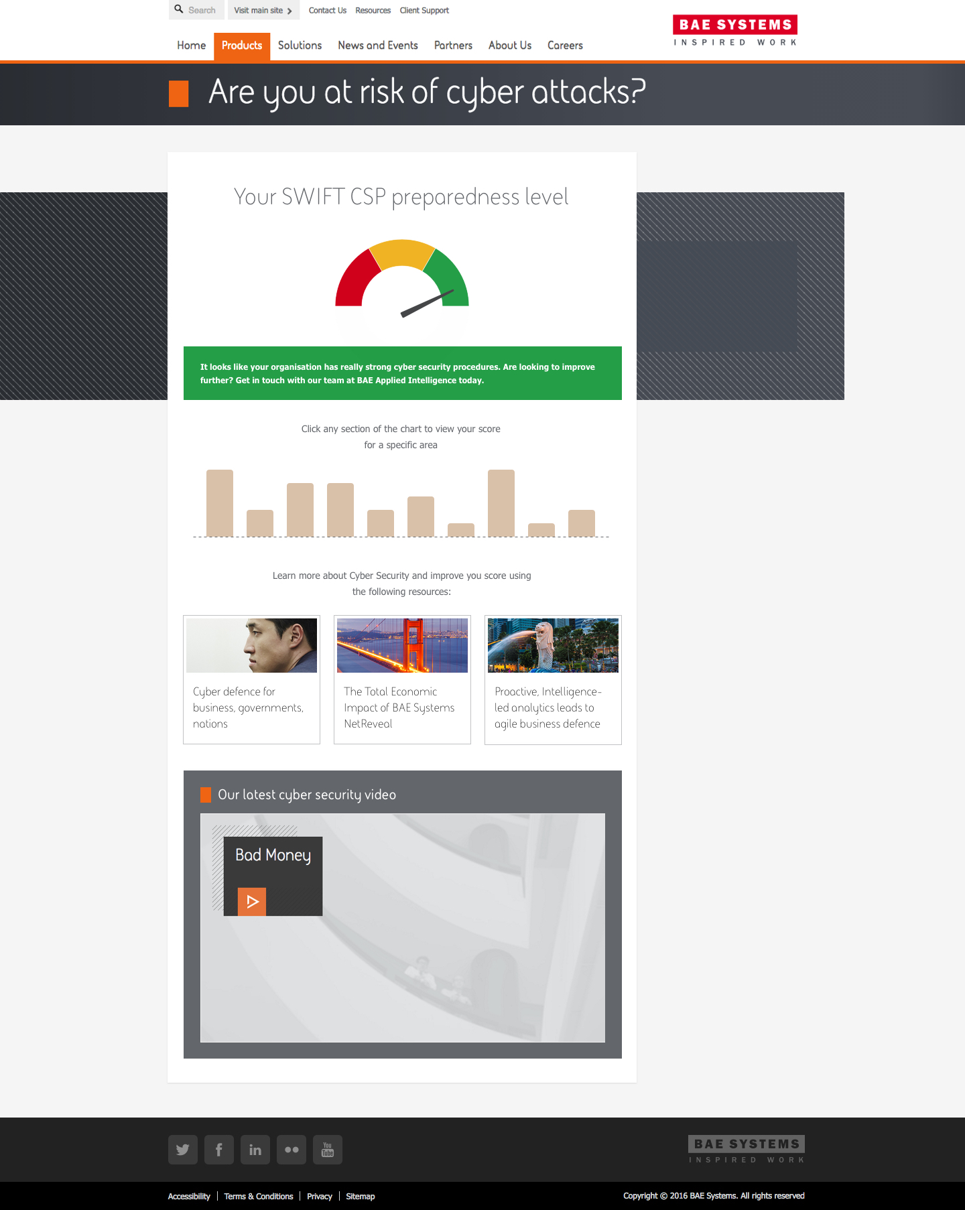The height and width of the screenshot is (1210, 965).
Task: Click the copyright 2016 BAE Systems text
Action: point(714,1196)
